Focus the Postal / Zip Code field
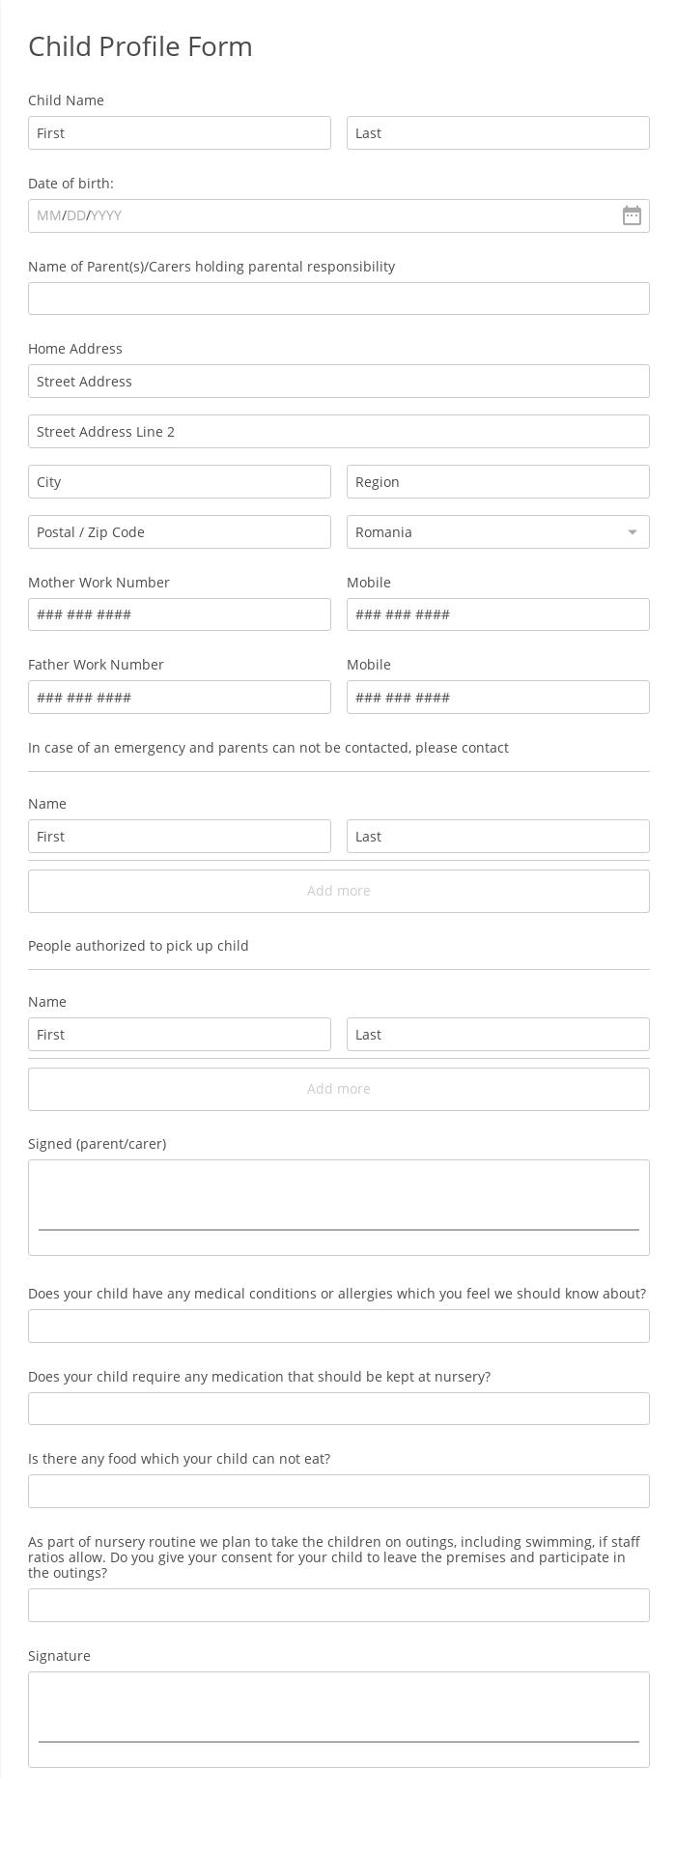 (180, 532)
